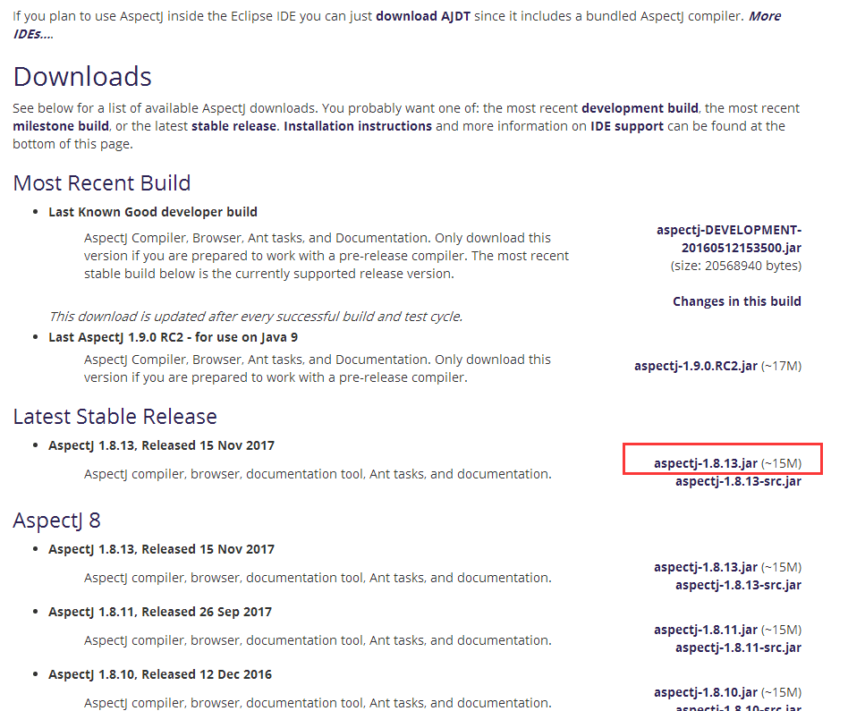This screenshot has height=711, width=848.
Task: Open the download AJDT link
Action: tap(423, 16)
